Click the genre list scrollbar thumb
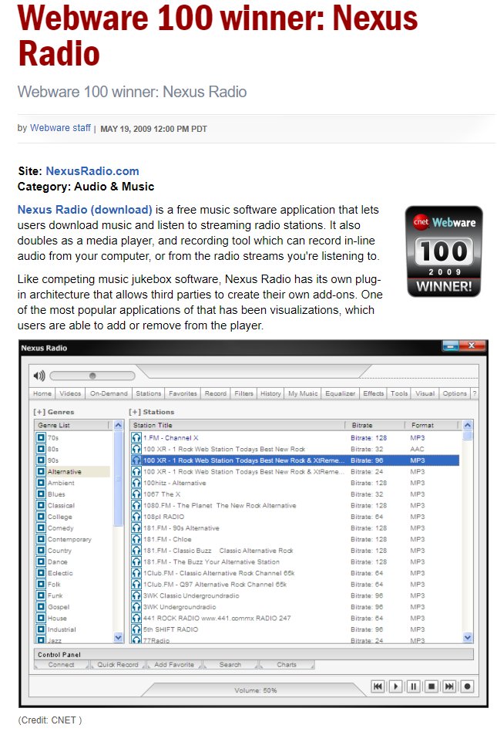 click(119, 479)
